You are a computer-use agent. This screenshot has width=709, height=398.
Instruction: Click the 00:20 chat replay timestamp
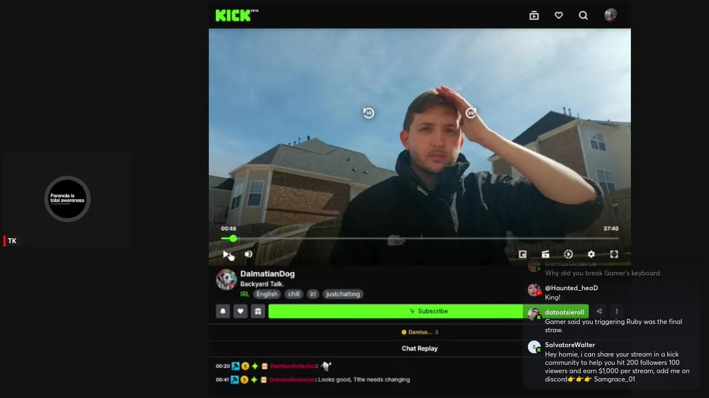point(223,366)
